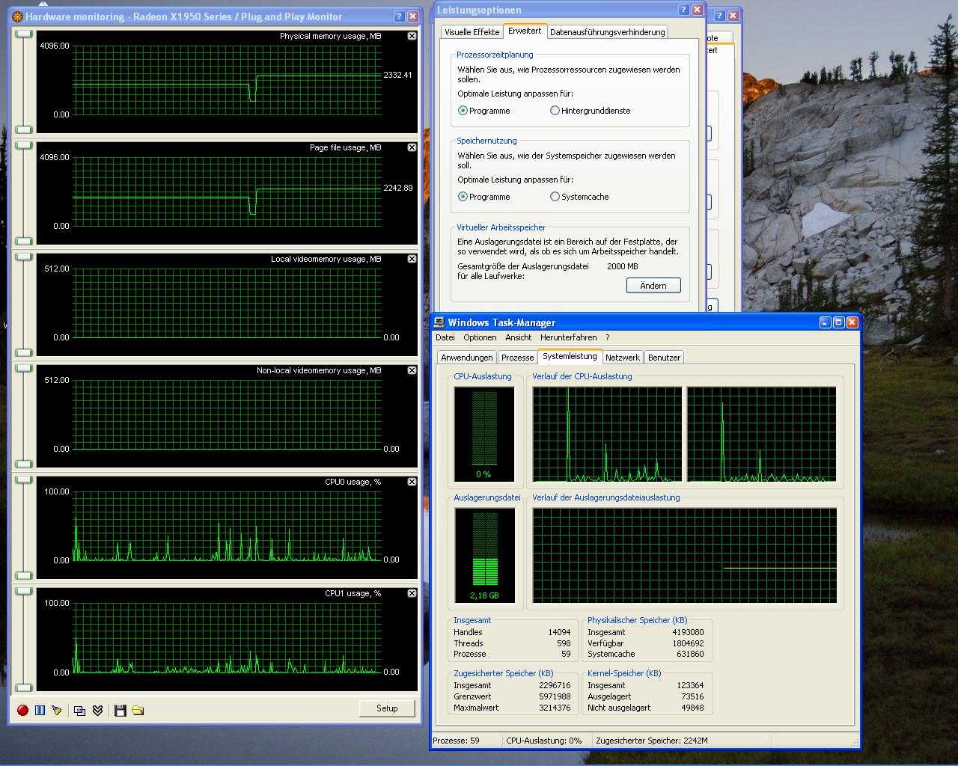
Task: Click Physikalischer Speicher Insgesamt value 4193080
Action: 688,632
